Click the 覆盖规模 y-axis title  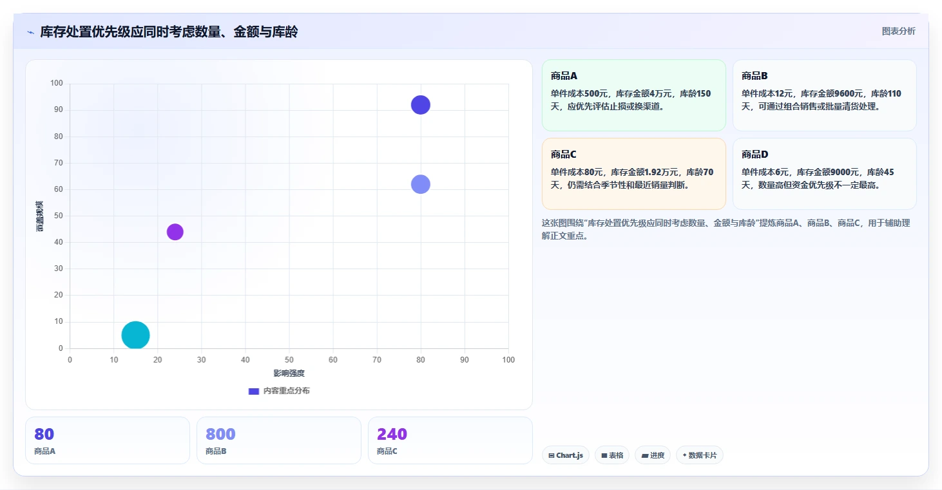click(40, 216)
